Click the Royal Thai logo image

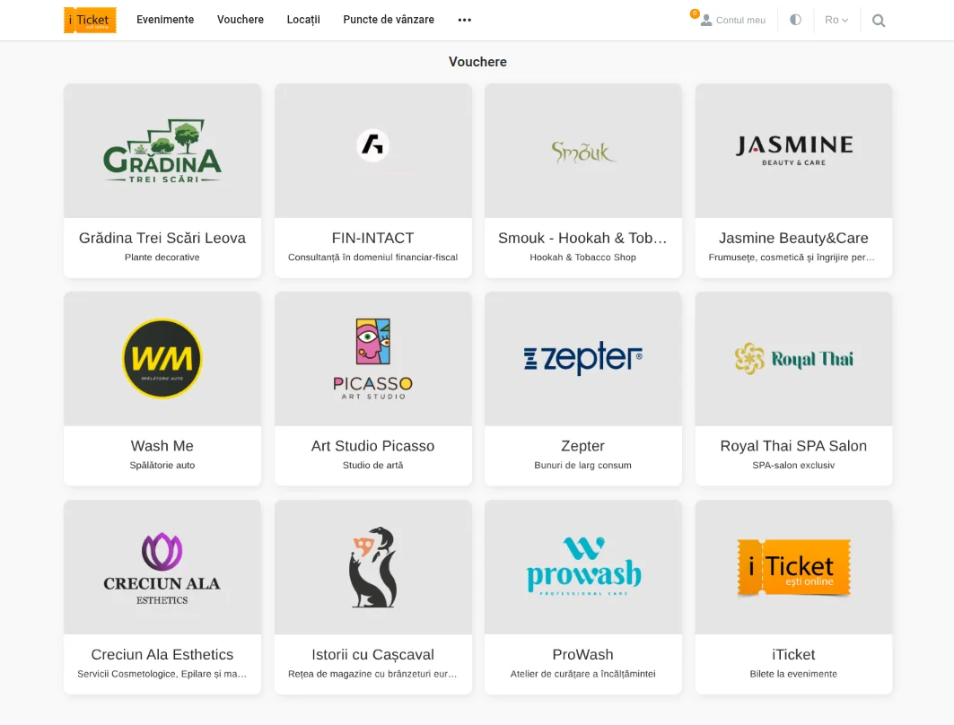[794, 359]
